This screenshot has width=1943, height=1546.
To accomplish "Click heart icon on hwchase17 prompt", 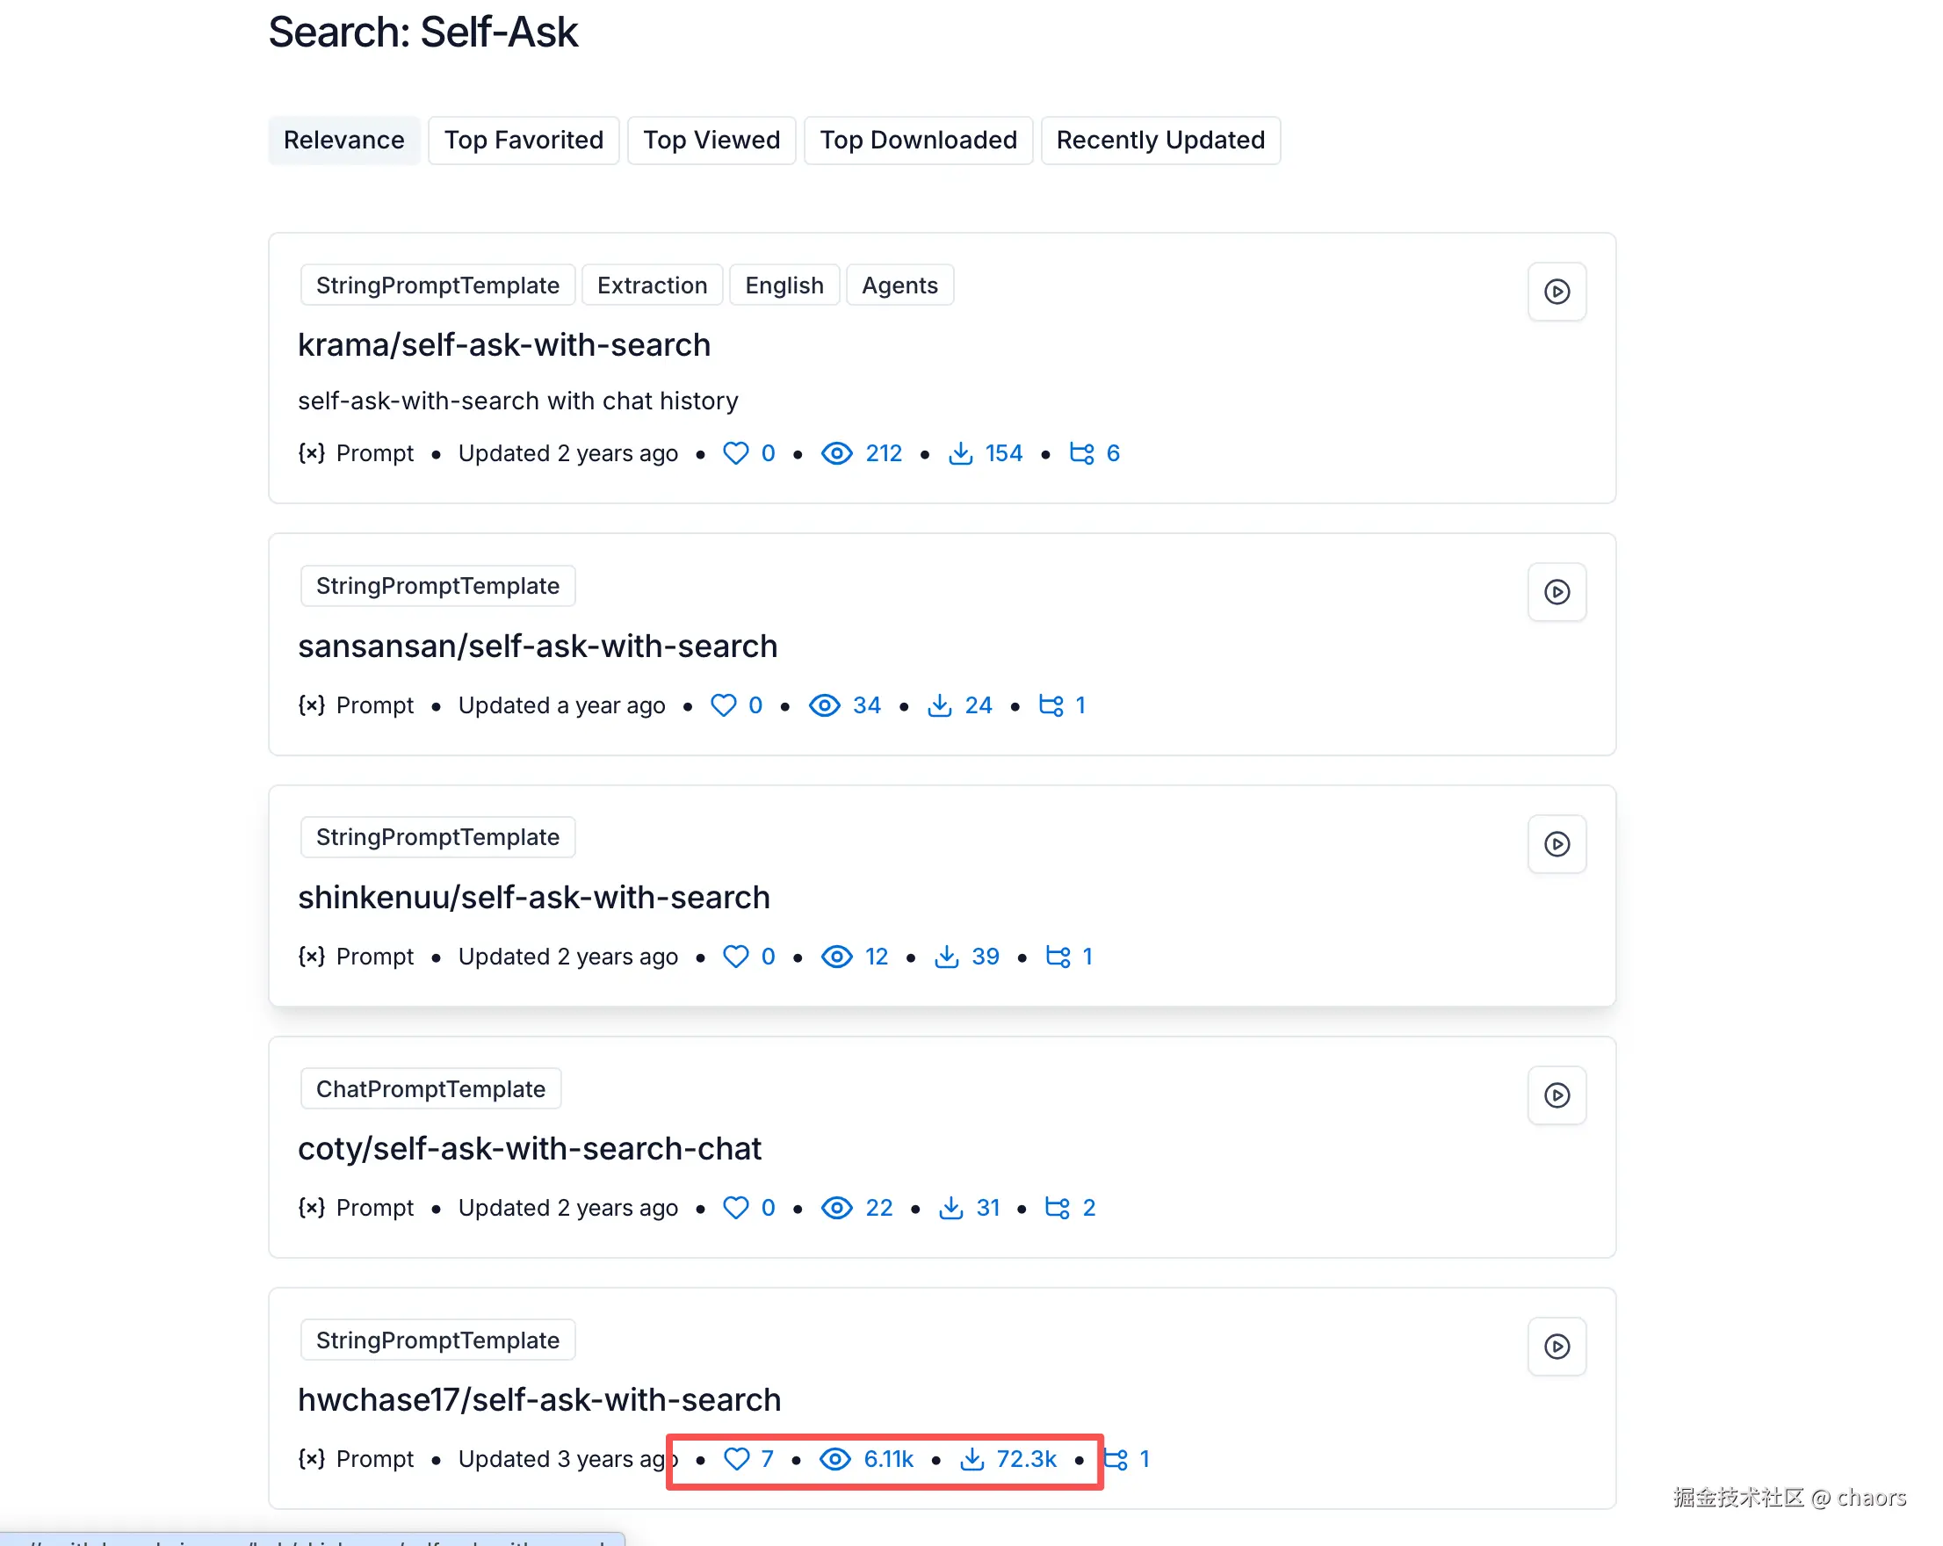I will 736,1458.
